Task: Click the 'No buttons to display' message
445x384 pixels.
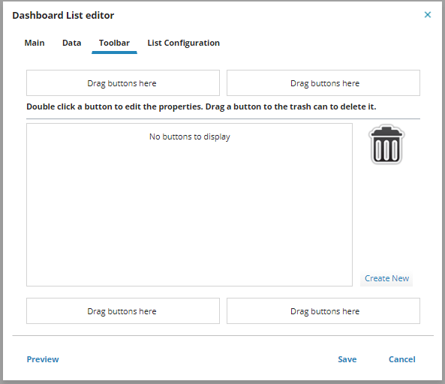Action: pyautogui.click(x=190, y=137)
